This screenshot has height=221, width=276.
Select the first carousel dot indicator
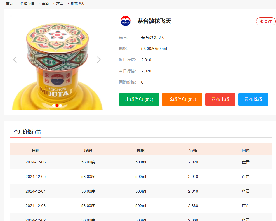point(54,106)
